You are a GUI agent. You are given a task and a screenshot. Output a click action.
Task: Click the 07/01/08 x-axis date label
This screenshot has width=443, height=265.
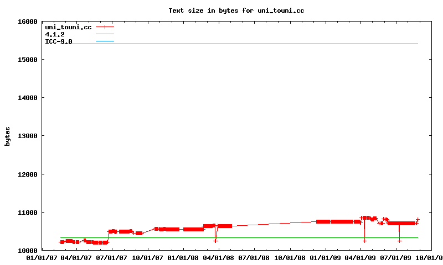[254, 258]
